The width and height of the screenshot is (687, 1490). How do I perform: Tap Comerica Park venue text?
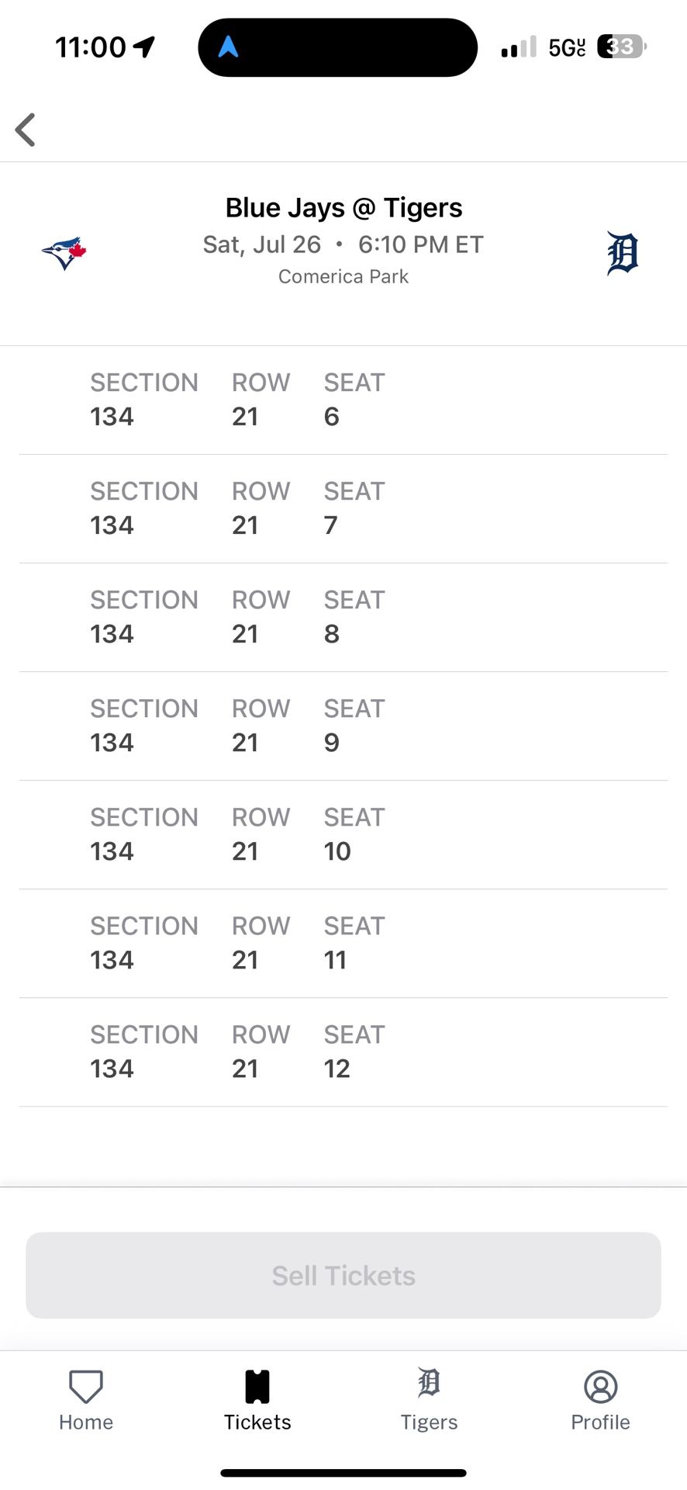[343, 276]
